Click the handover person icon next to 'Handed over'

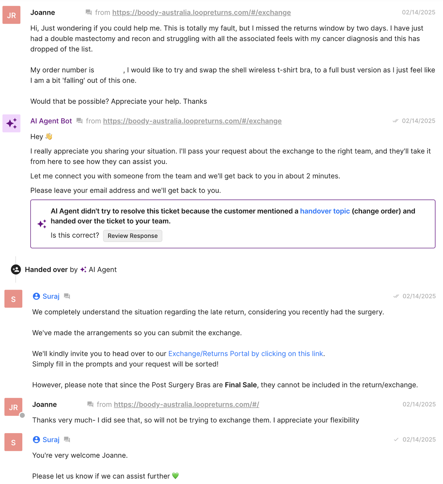(15, 269)
